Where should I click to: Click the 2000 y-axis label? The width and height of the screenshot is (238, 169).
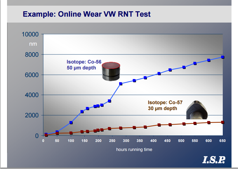[32, 115]
